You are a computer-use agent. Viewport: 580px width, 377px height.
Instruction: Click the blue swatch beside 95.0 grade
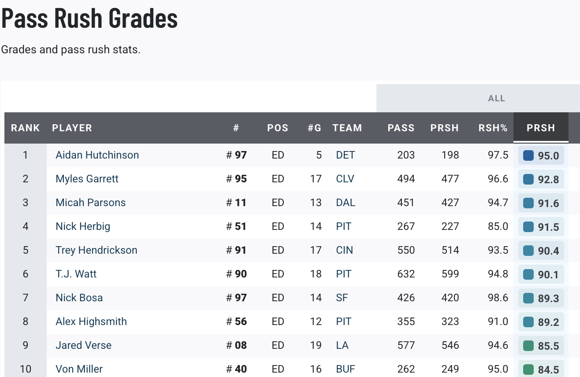pyautogui.click(x=528, y=155)
